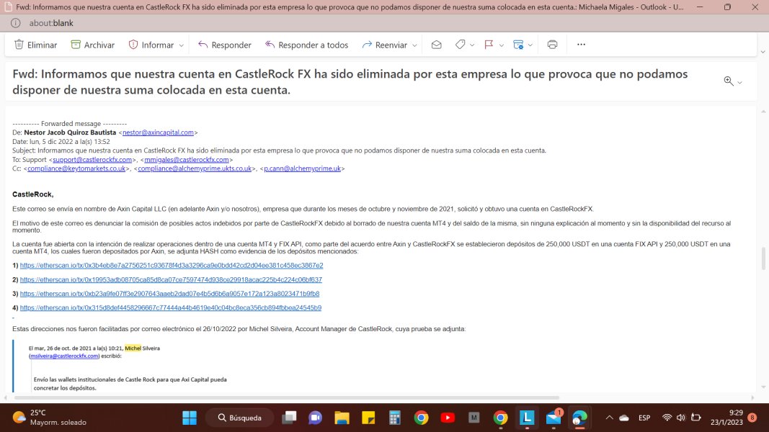Image resolution: width=769 pixels, height=432 pixels.
Task: Flag this message with the flag icon
Action: click(x=489, y=45)
